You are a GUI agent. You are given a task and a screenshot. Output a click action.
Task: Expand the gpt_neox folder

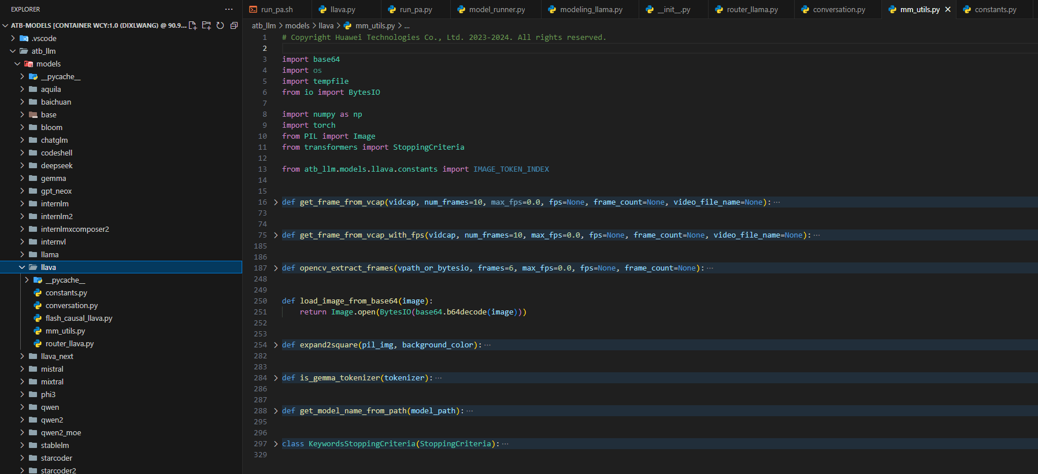[22, 191]
